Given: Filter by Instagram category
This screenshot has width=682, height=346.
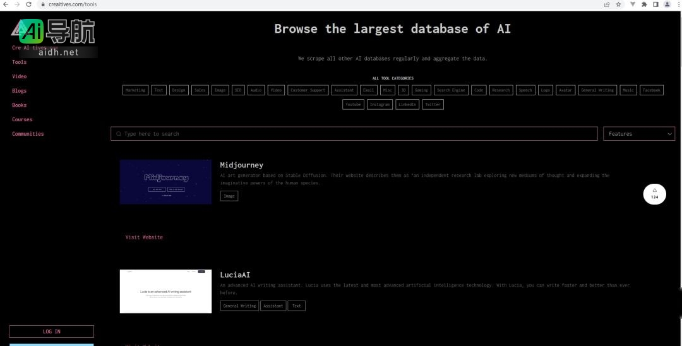Looking at the screenshot, I should click(380, 105).
